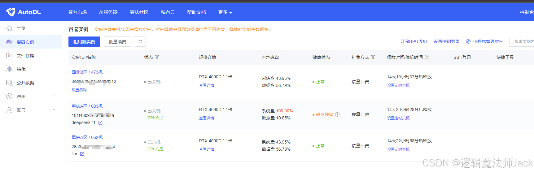Open 文件存储 in the sidebar
The width and height of the screenshot is (534, 172).
point(25,56)
